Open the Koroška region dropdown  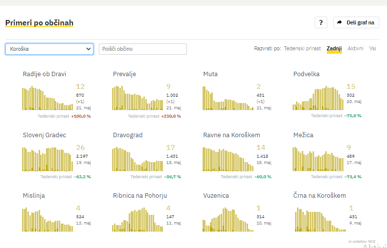pyautogui.click(x=49, y=49)
